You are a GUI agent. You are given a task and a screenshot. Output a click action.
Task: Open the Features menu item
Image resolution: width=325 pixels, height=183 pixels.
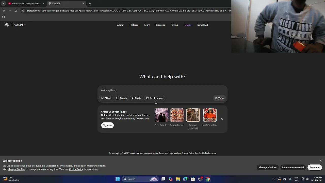[x=134, y=25]
